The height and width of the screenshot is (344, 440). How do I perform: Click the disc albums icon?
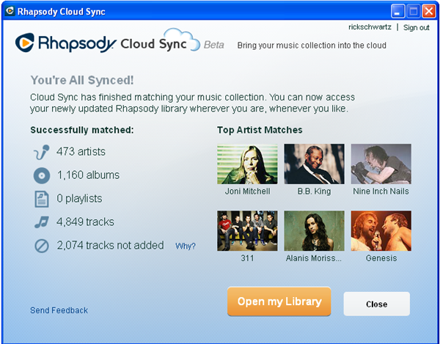tap(41, 175)
